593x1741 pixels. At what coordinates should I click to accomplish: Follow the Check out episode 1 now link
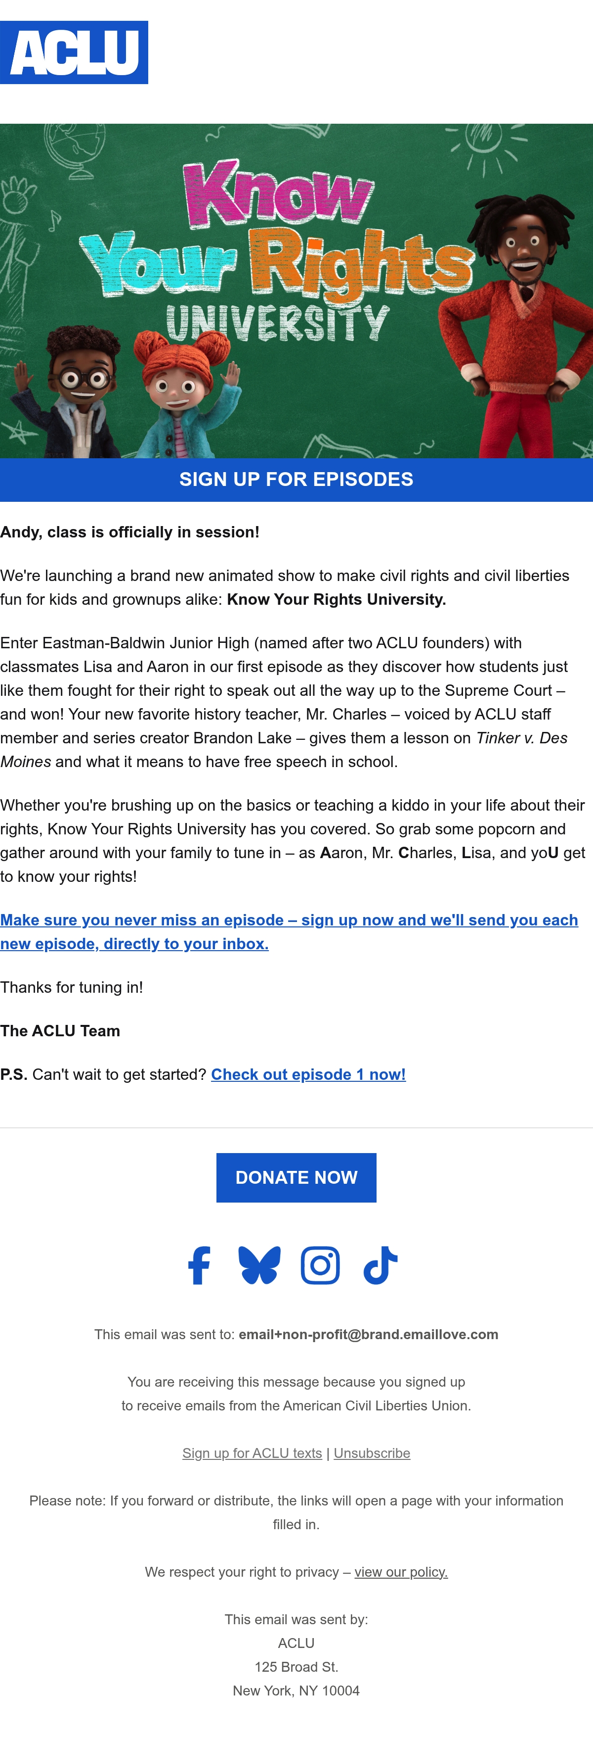coord(308,1074)
